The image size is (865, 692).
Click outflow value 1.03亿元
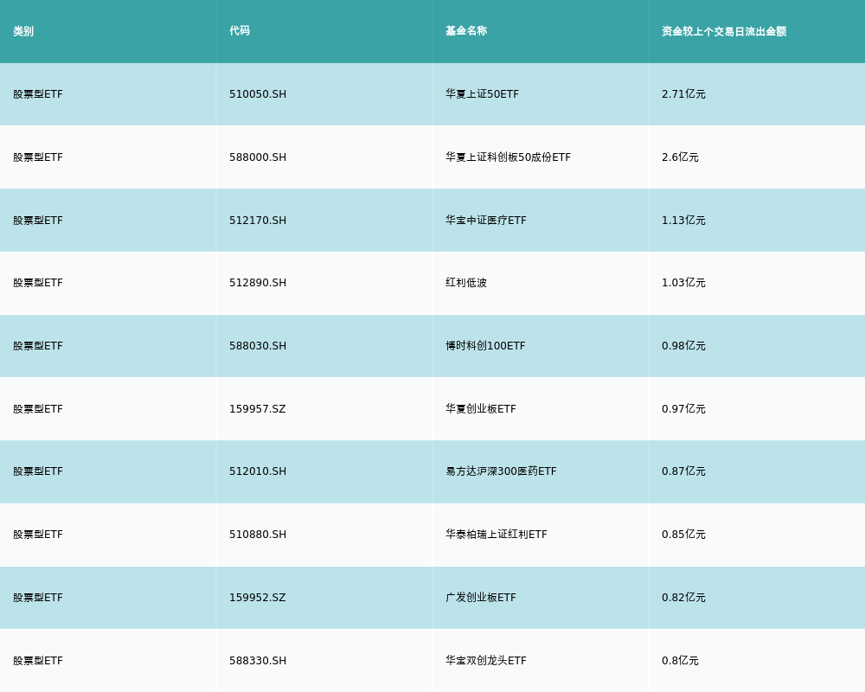683,283
